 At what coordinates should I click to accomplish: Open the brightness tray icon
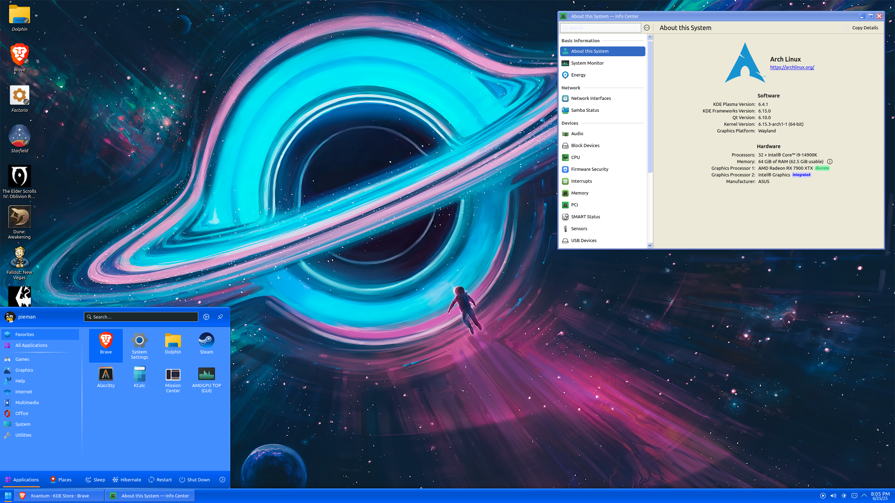pyautogui.click(x=844, y=496)
